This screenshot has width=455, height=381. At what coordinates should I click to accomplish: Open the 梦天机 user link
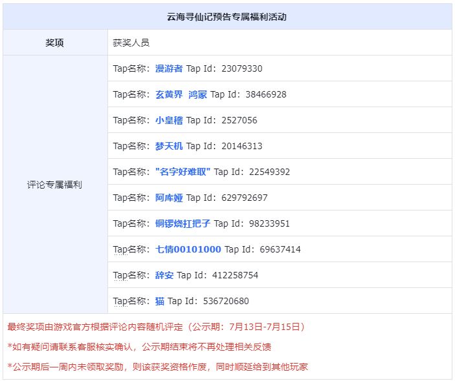(169, 146)
